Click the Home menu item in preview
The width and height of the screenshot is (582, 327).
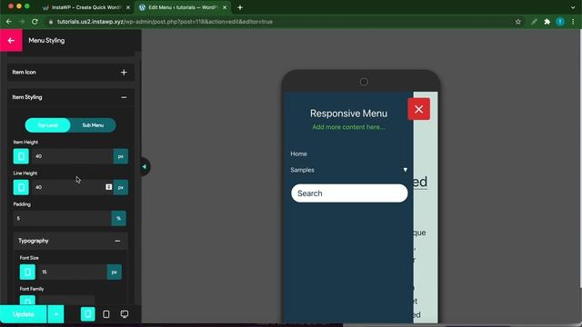point(299,154)
